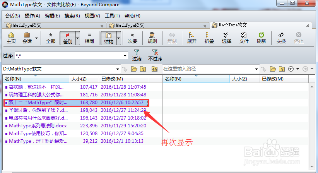Image resolution: width=318 pixels, height=173 pixels.
Task: Open the 搜索(R) menu
Action: coord(72,16)
